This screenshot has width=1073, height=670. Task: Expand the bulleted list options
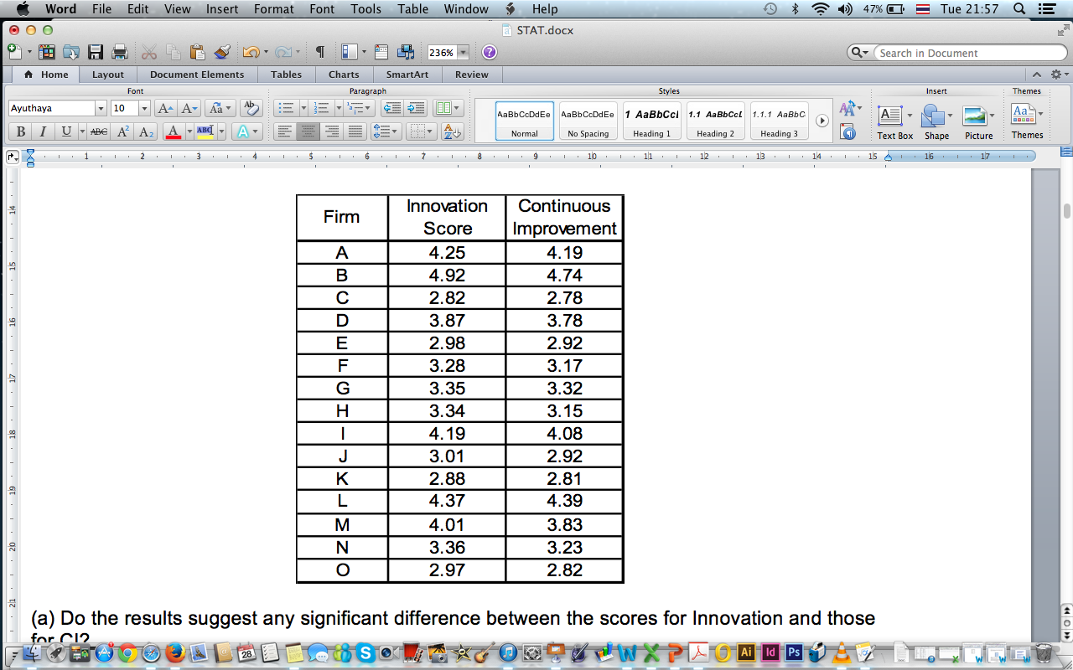(303, 108)
